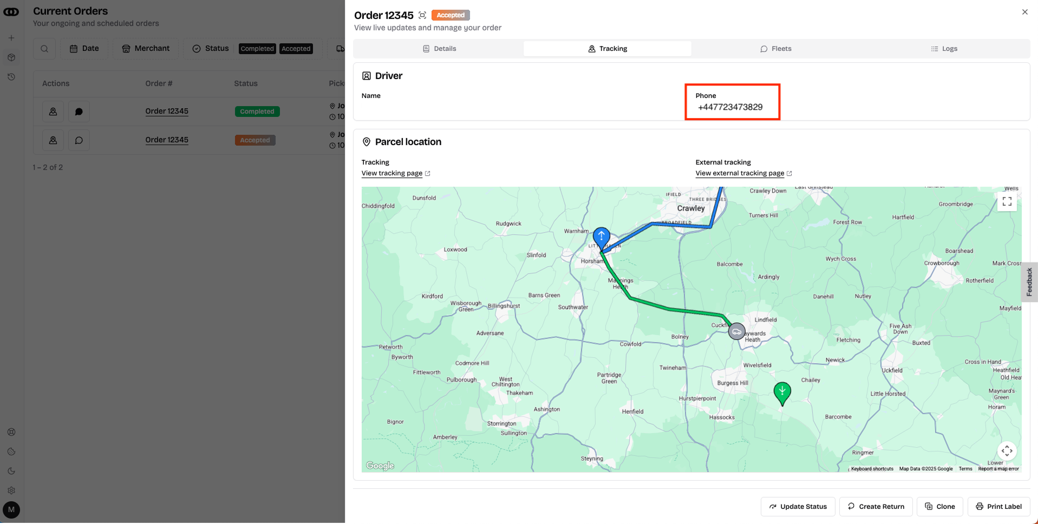Screen dimensions: 1038x524
Task: Click the orange Accepted badge in the table
Action: (255, 140)
